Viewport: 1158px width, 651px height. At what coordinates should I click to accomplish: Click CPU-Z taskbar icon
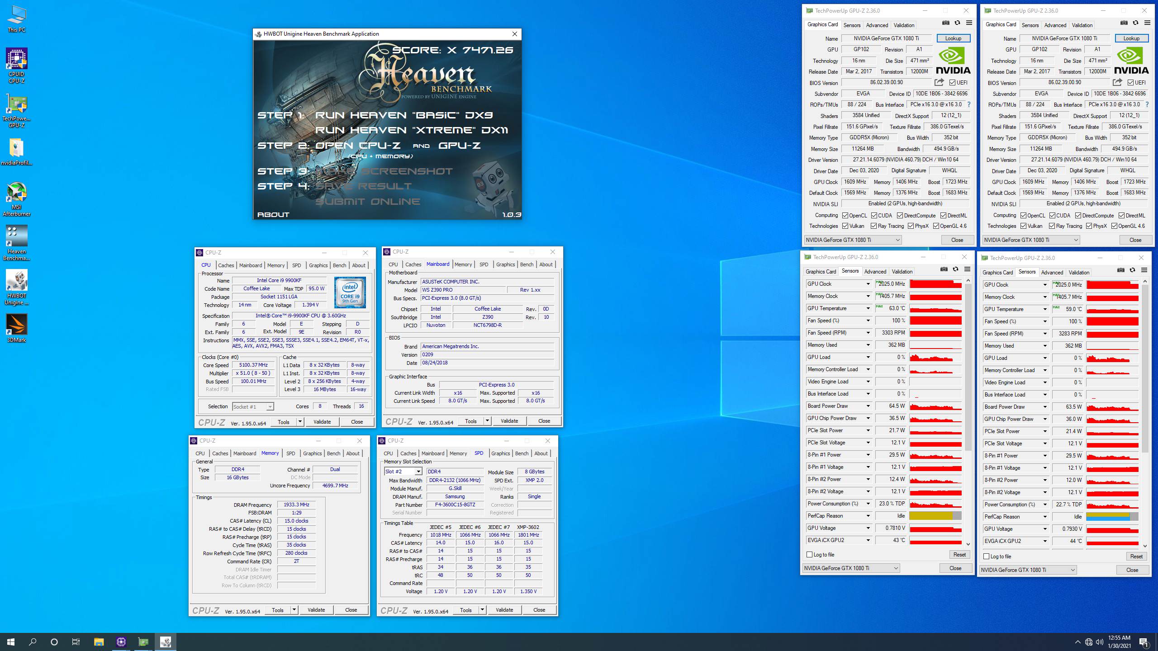121,642
